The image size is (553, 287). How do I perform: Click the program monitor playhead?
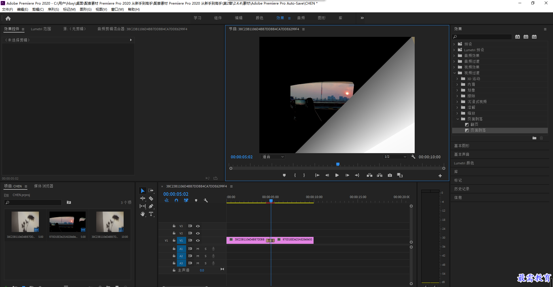point(338,164)
